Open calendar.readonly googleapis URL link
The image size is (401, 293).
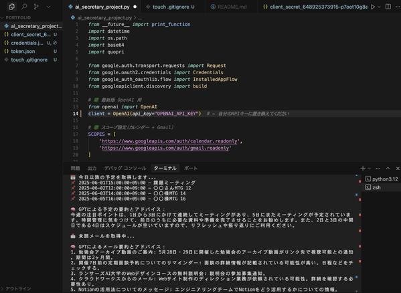click(x=169, y=141)
